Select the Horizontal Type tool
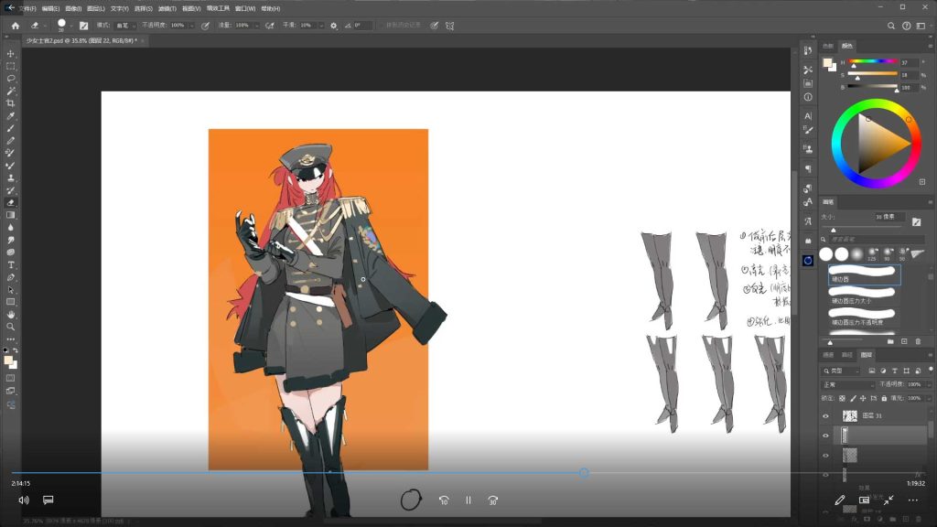937x527 pixels. pyautogui.click(x=11, y=264)
